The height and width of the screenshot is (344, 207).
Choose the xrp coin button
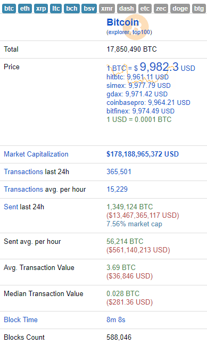click(41, 9)
